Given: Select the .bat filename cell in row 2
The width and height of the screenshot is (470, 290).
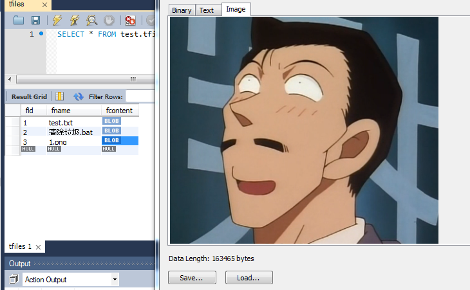Looking at the screenshot, I should pos(74,132).
